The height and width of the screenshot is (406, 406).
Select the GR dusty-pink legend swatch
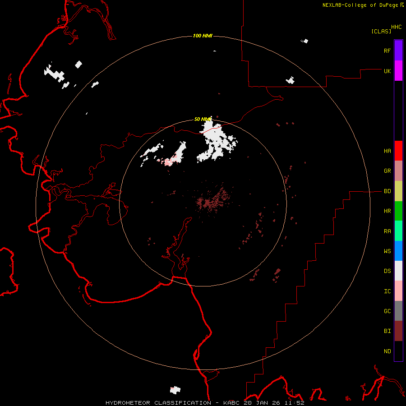(x=398, y=171)
